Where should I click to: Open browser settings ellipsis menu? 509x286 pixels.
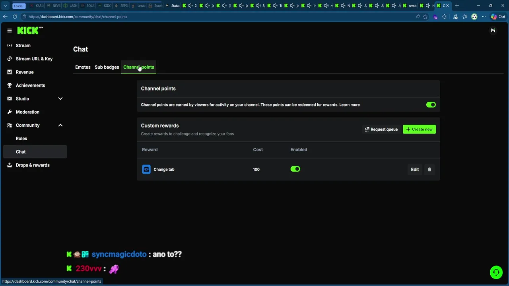click(484, 17)
